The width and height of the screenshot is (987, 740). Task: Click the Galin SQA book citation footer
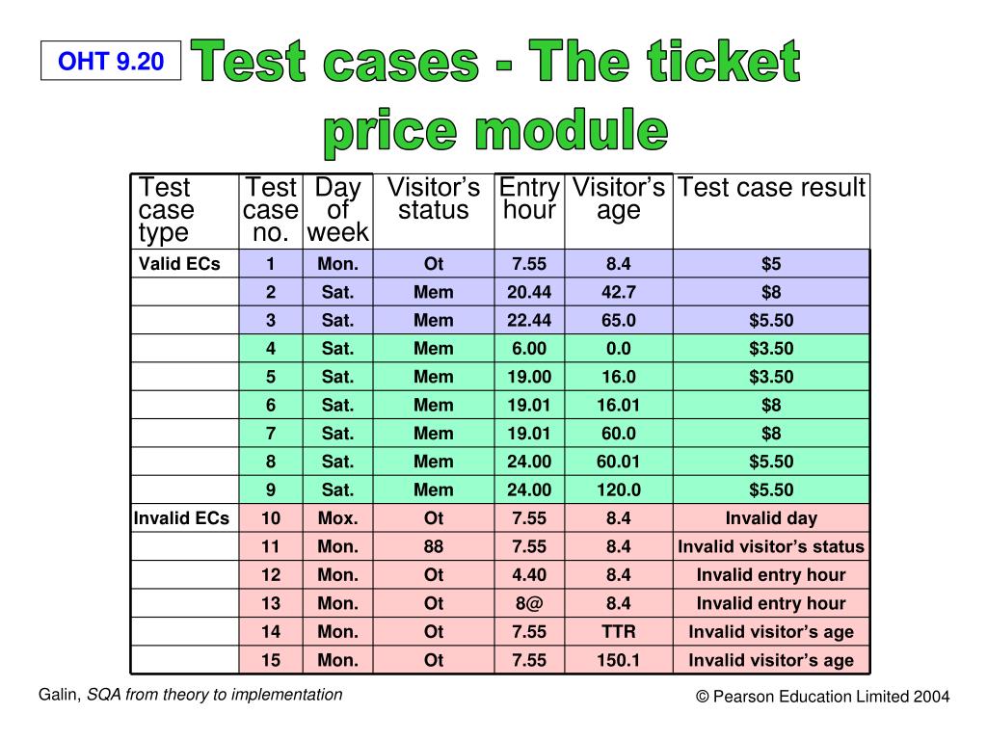tap(190, 694)
